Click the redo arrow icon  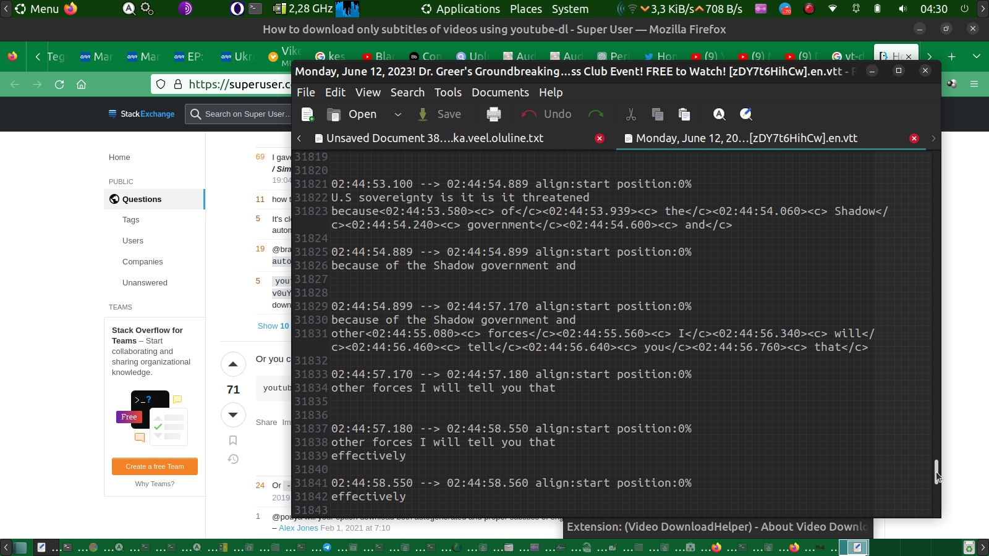pos(595,114)
